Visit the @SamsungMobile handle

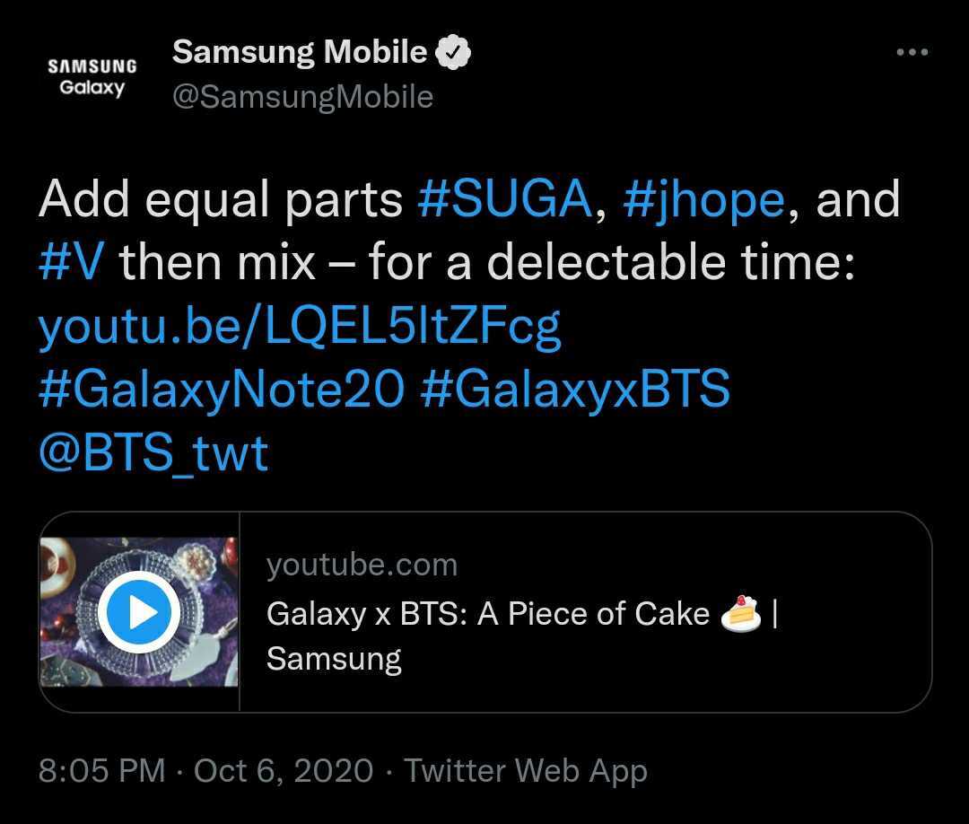tap(302, 97)
